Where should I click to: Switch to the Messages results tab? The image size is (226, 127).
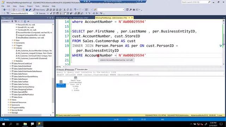click(x=70, y=69)
